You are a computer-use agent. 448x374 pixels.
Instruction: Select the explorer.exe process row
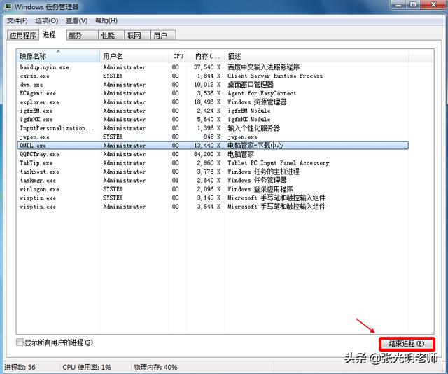[x=40, y=102]
